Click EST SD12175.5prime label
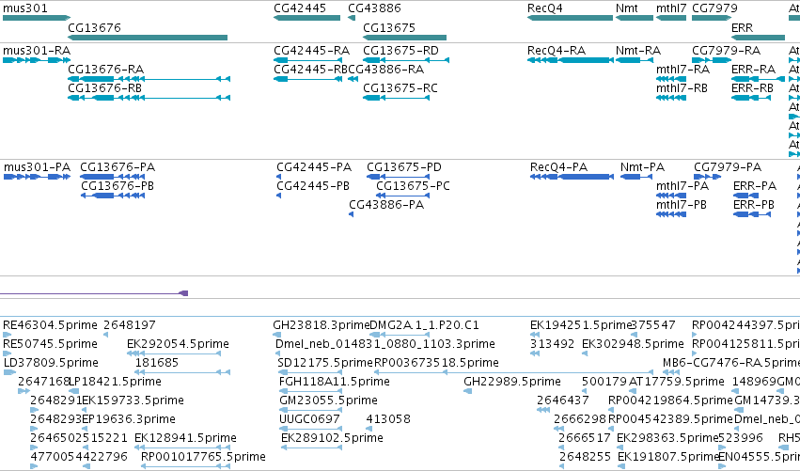The width and height of the screenshot is (800, 471). point(325,363)
